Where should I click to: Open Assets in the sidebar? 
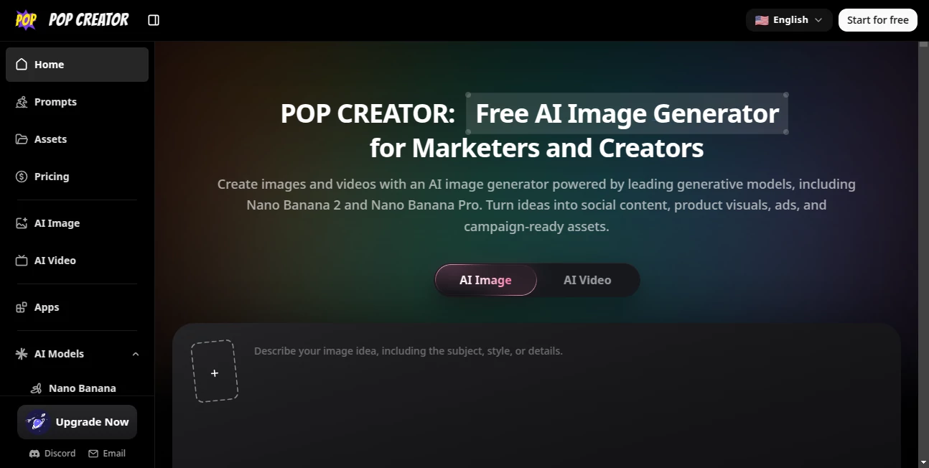[x=77, y=139]
